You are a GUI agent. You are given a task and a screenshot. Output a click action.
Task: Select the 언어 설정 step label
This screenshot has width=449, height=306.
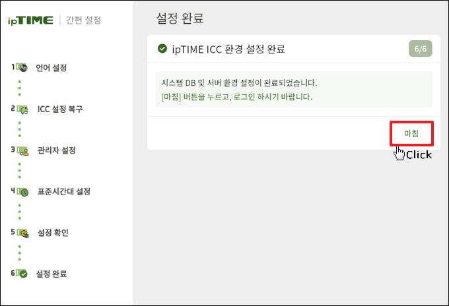pos(52,67)
